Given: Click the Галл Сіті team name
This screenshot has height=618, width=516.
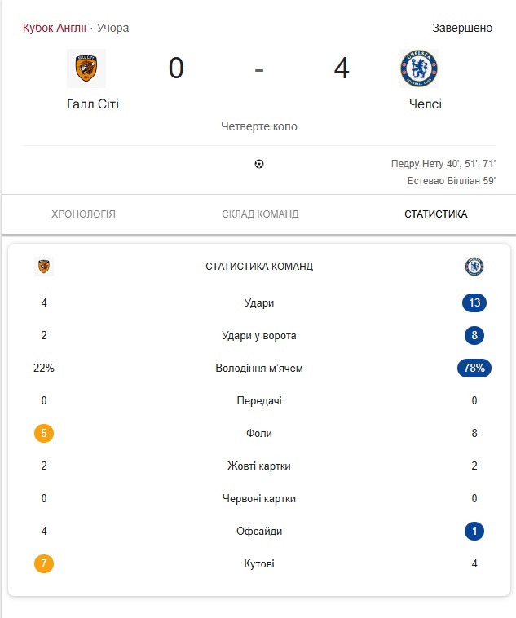Looking at the screenshot, I should (93, 104).
